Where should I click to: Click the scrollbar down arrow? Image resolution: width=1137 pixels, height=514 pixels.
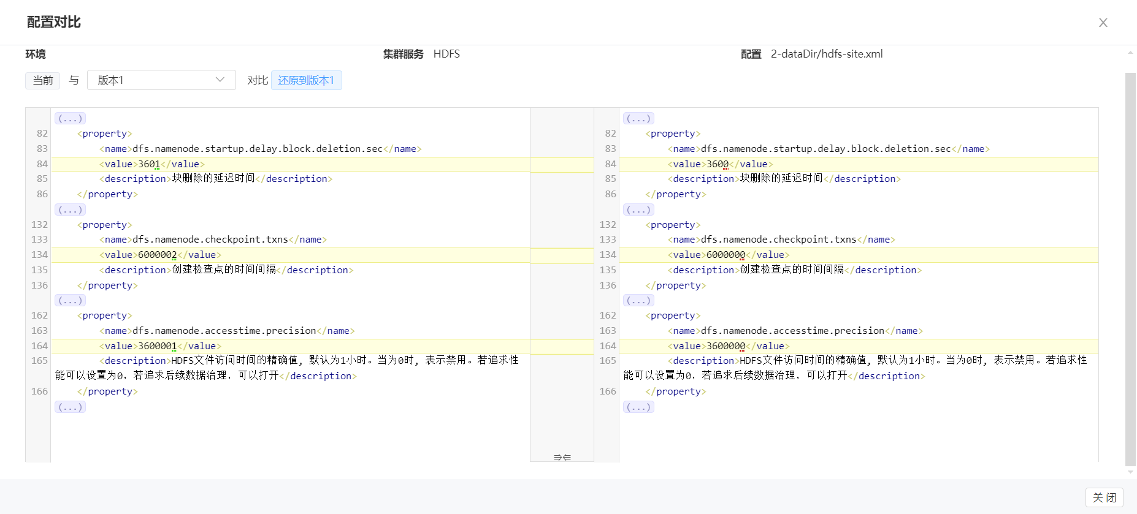pos(1130,472)
